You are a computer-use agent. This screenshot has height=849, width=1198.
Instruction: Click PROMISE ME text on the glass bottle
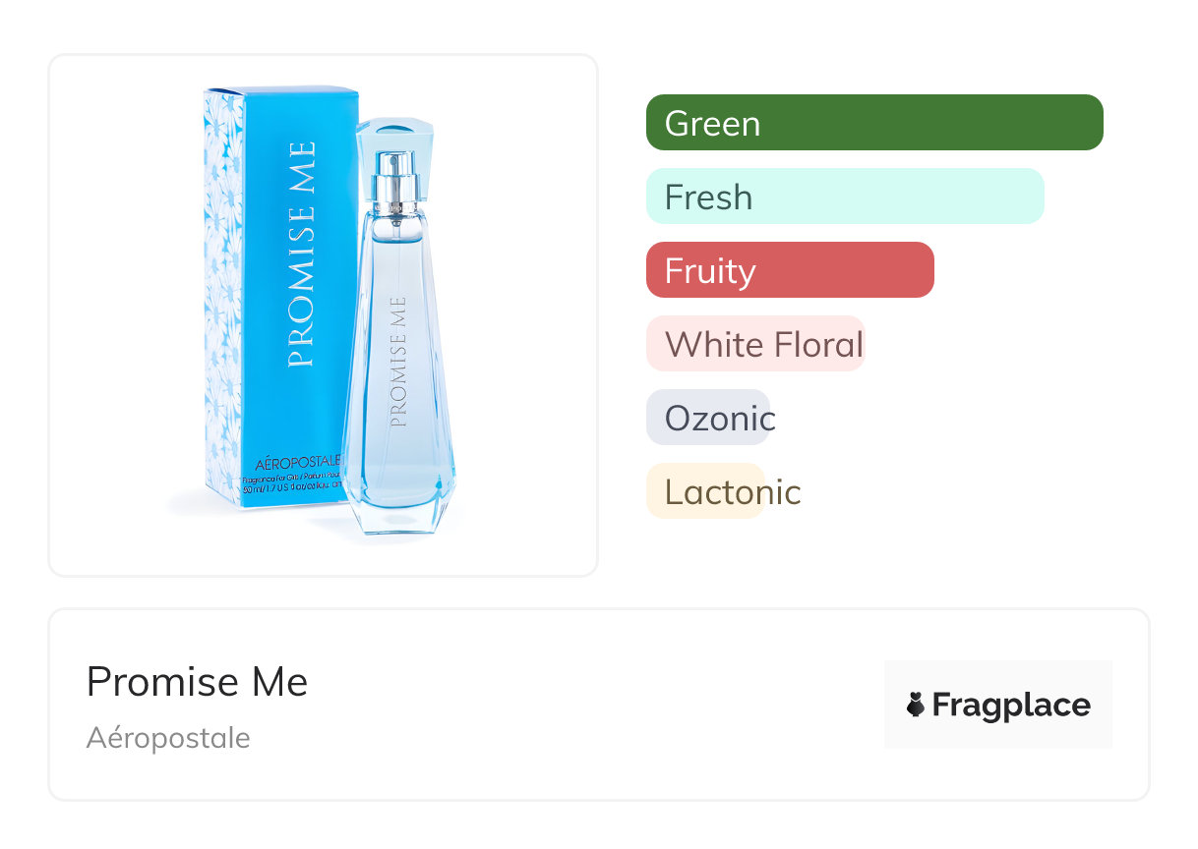(397, 361)
